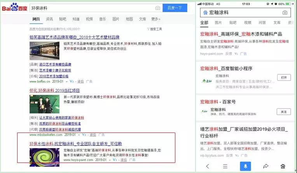Screen dimensions: 297x173
Task: Select the 视频 tab on desktop results
Action: [x=89, y=19]
